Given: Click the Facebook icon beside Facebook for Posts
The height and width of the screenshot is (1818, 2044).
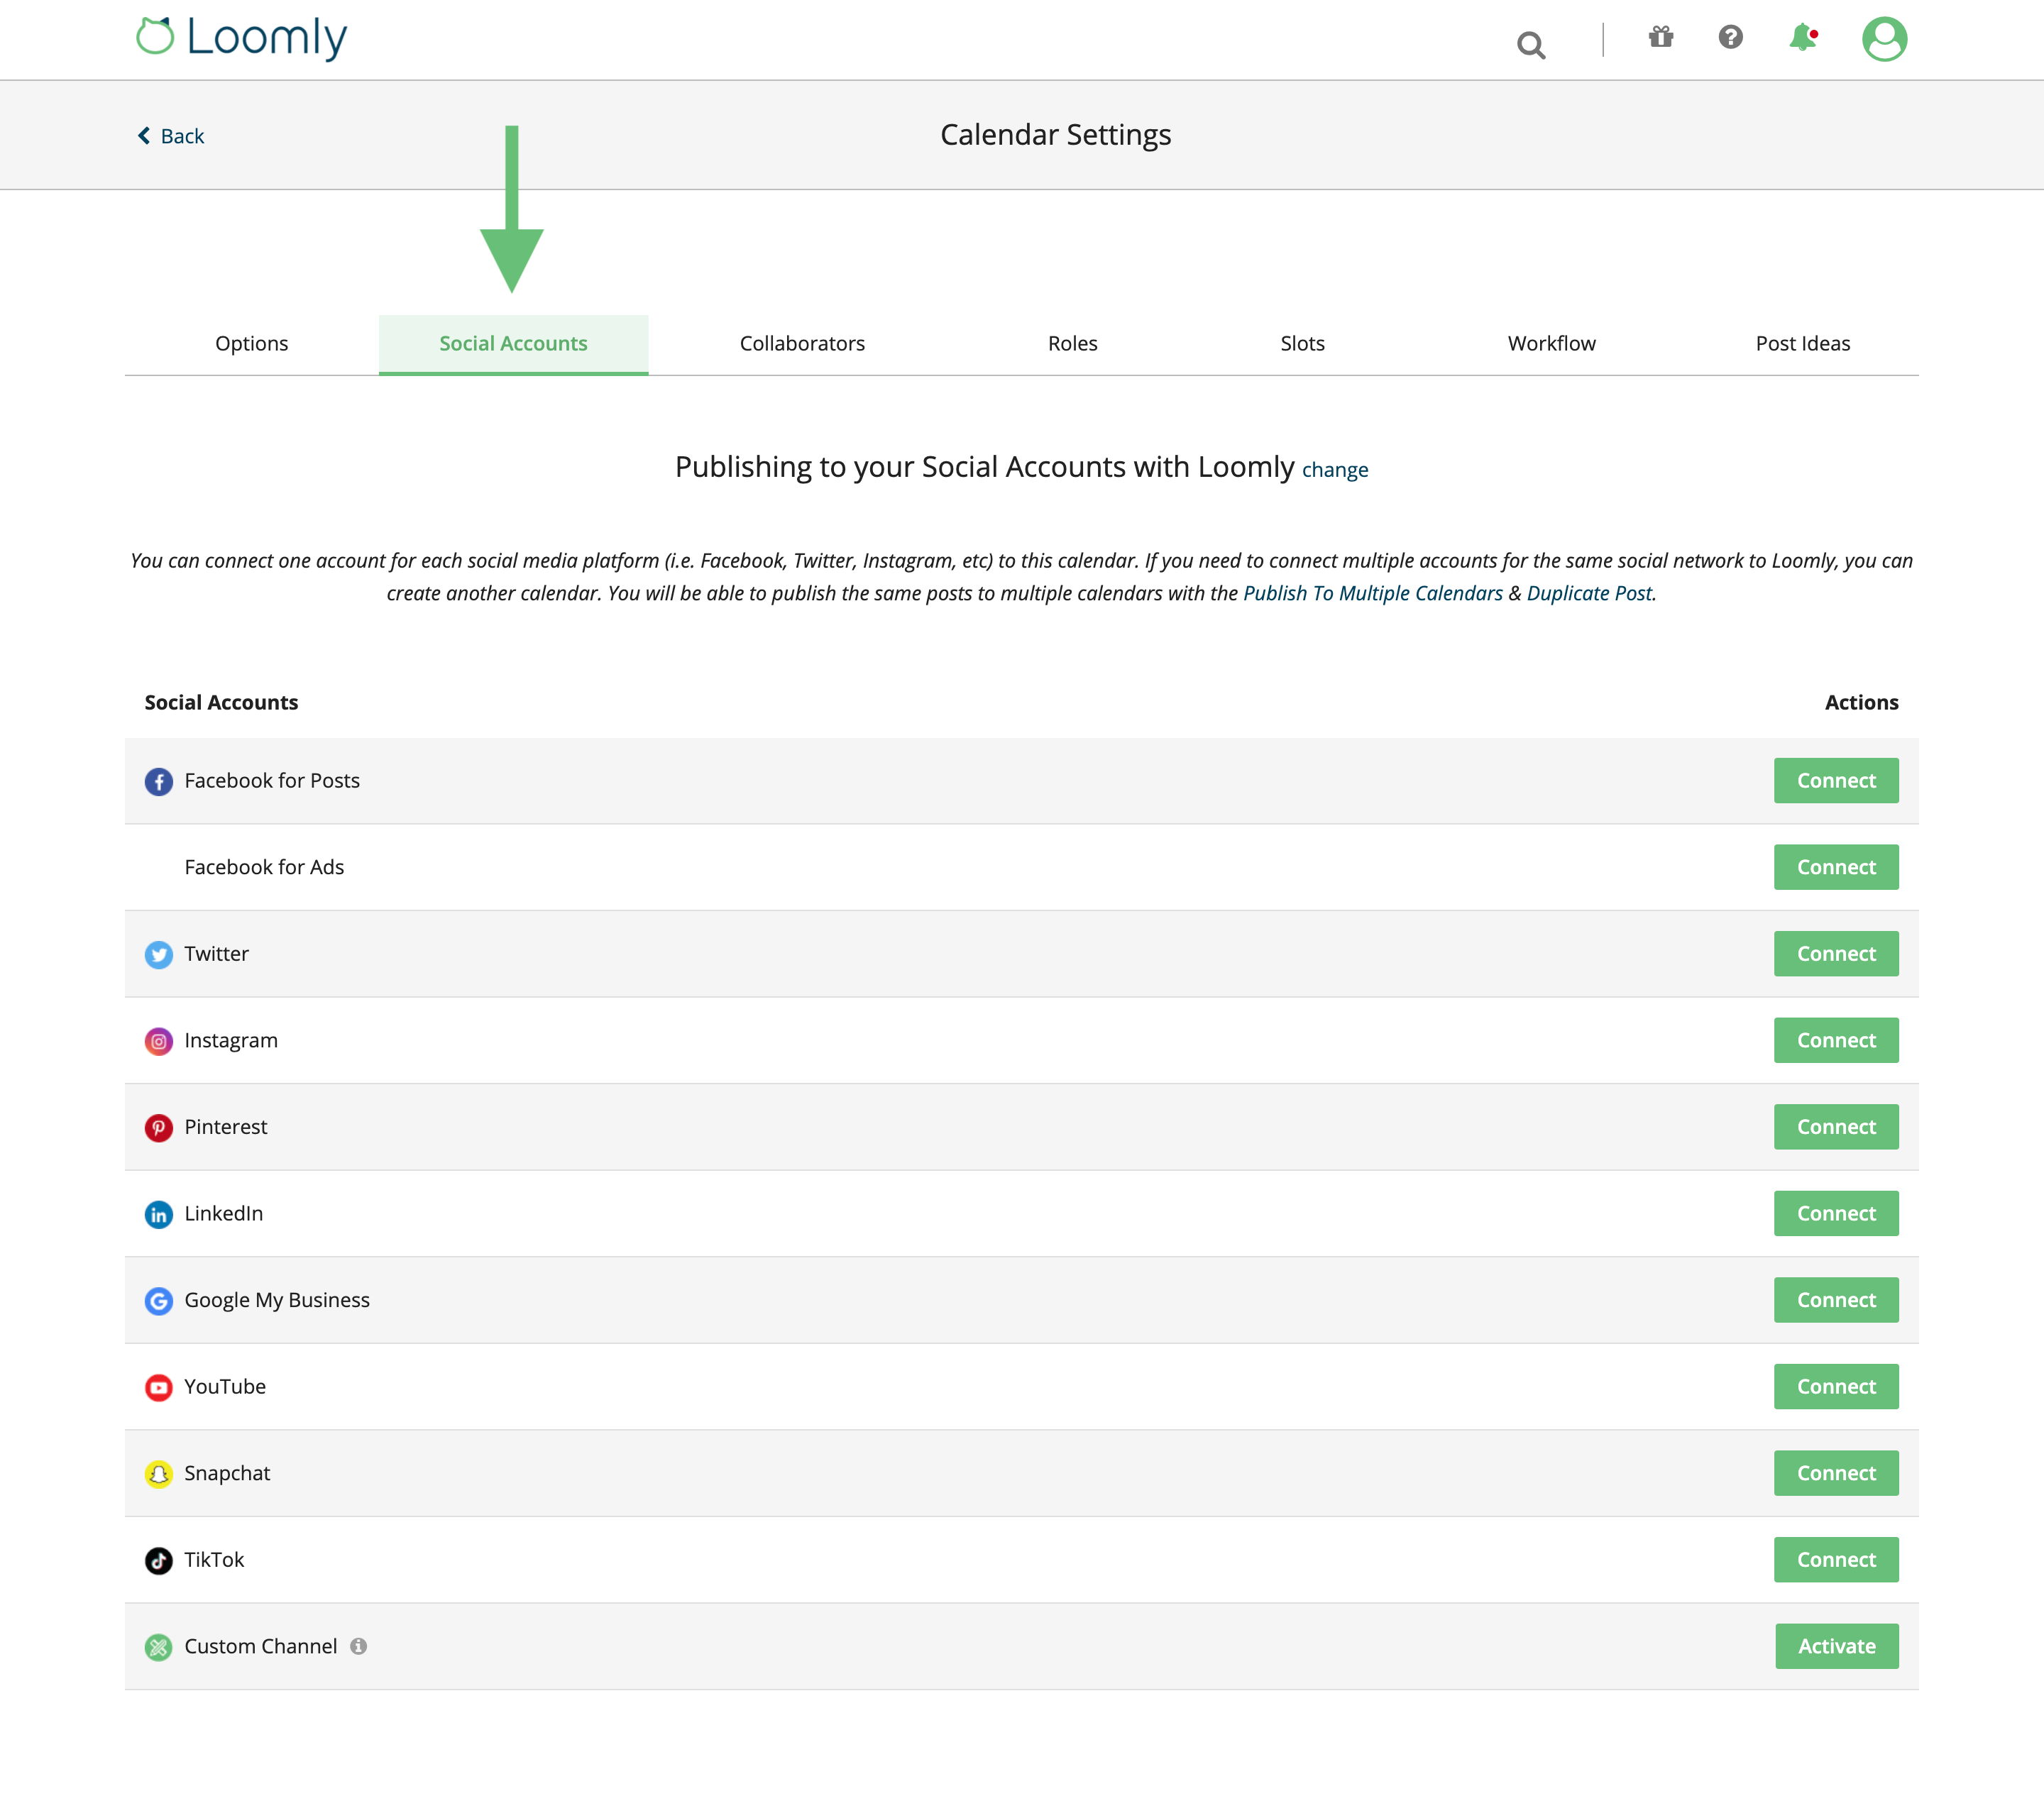Looking at the screenshot, I should [159, 781].
